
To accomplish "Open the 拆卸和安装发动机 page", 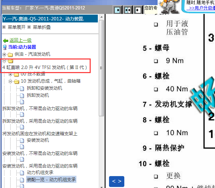I will pyautogui.click(x=44, y=88).
